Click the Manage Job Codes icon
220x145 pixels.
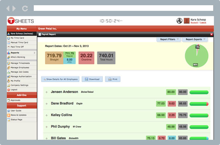tap(8, 72)
